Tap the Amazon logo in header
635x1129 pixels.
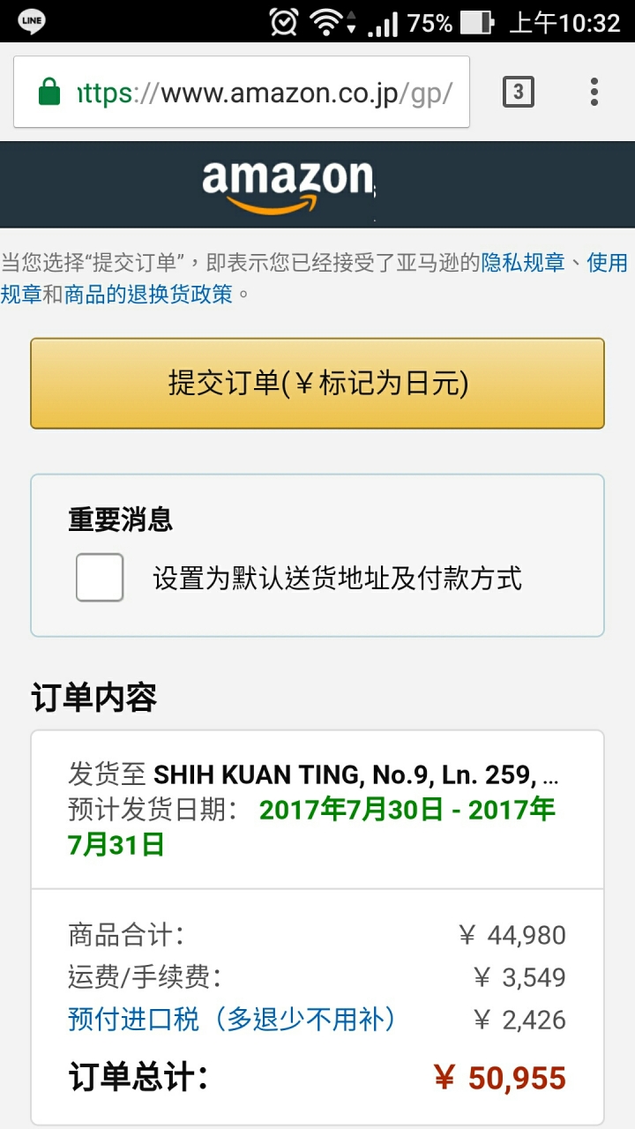tap(288, 186)
